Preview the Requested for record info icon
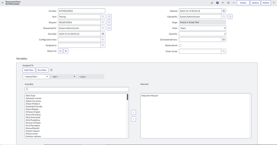Screen dimensions: 277x145 click(109, 28)
